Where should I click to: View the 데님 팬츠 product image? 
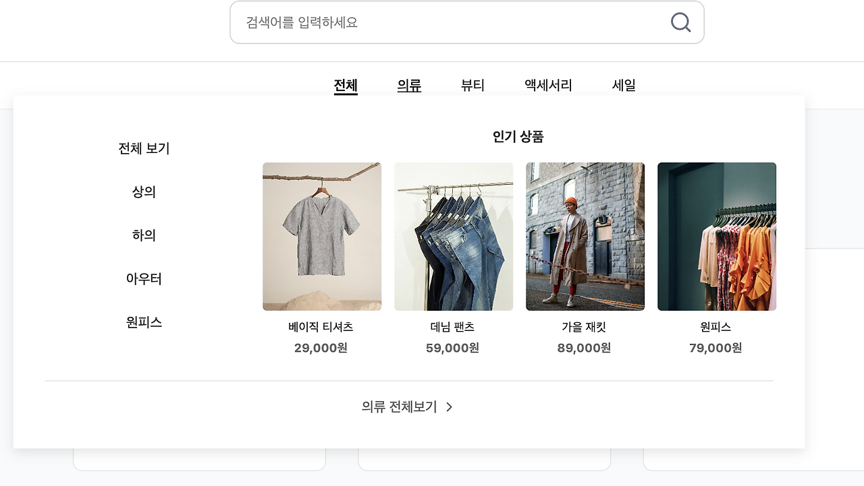click(x=454, y=237)
